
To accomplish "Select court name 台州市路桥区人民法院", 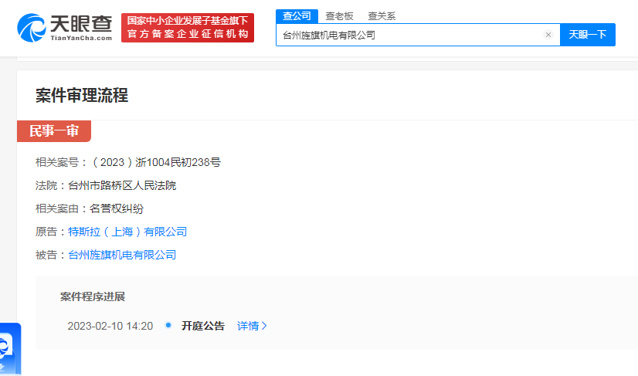I will click(122, 185).
